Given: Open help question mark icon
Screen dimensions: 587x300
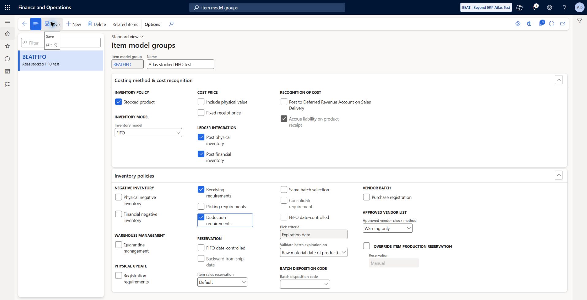Looking at the screenshot, I should click(x=564, y=7).
